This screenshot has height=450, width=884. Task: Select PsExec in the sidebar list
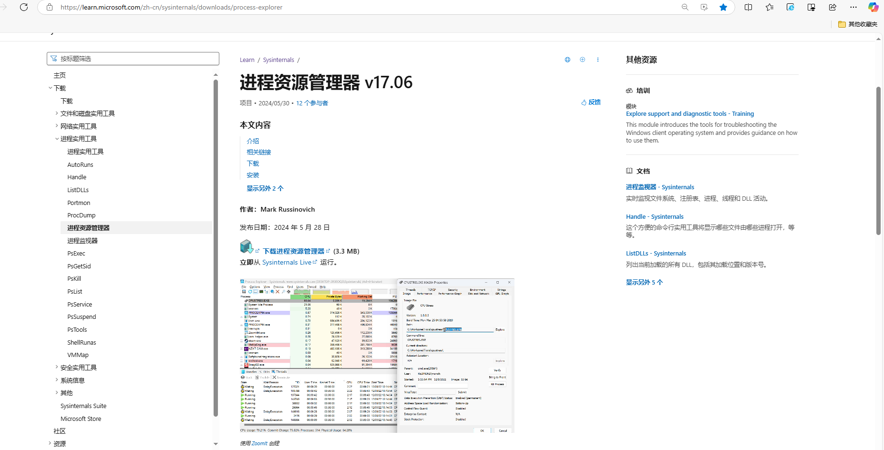76,254
